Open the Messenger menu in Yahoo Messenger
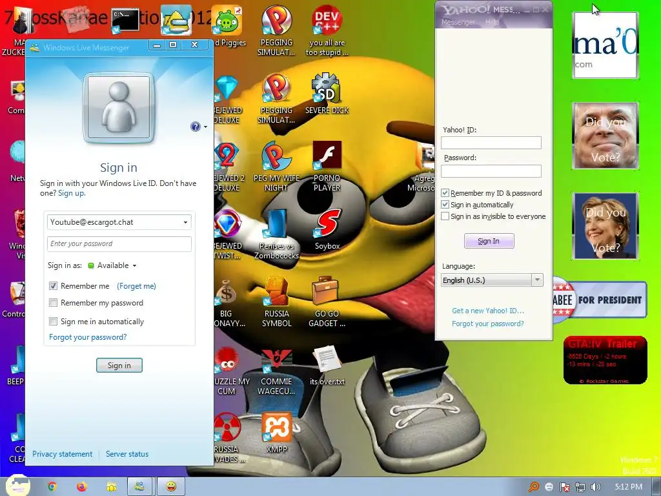This screenshot has width=661, height=496. point(458,22)
